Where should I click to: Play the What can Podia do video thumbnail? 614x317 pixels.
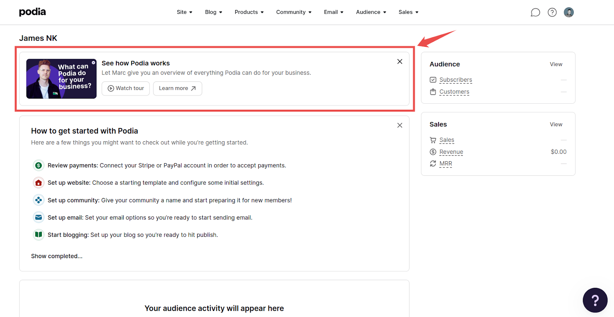tap(61, 79)
